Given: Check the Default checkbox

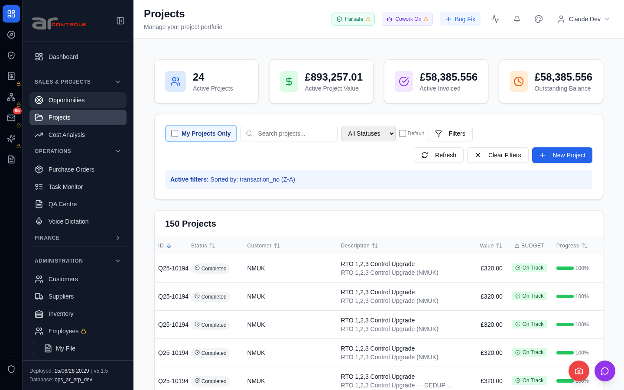Looking at the screenshot, I should 403,133.
